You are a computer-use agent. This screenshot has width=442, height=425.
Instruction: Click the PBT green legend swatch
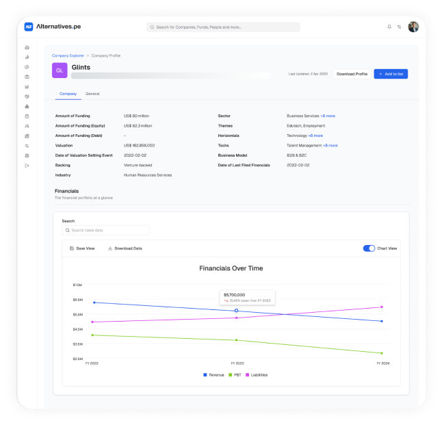pyautogui.click(x=231, y=375)
